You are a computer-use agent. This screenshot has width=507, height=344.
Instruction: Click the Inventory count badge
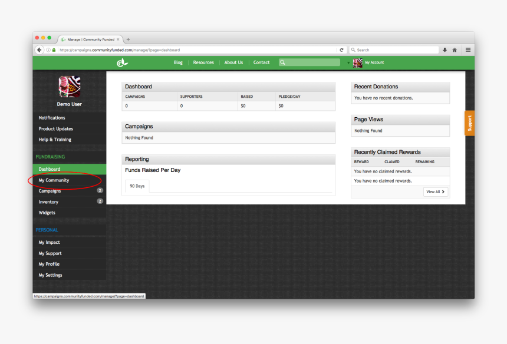100,201
